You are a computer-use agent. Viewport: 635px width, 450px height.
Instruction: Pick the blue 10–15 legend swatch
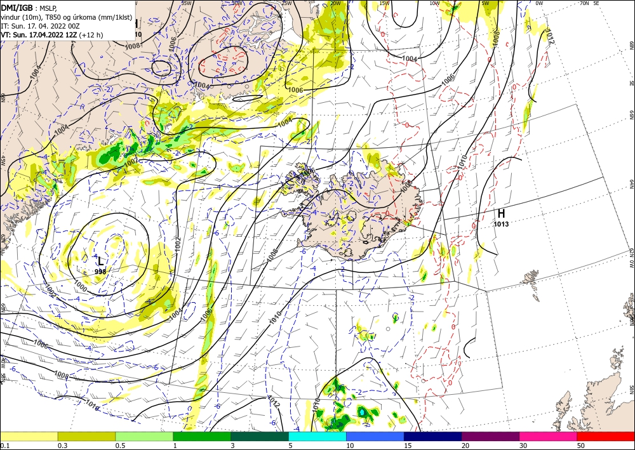click(x=375, y=436)
